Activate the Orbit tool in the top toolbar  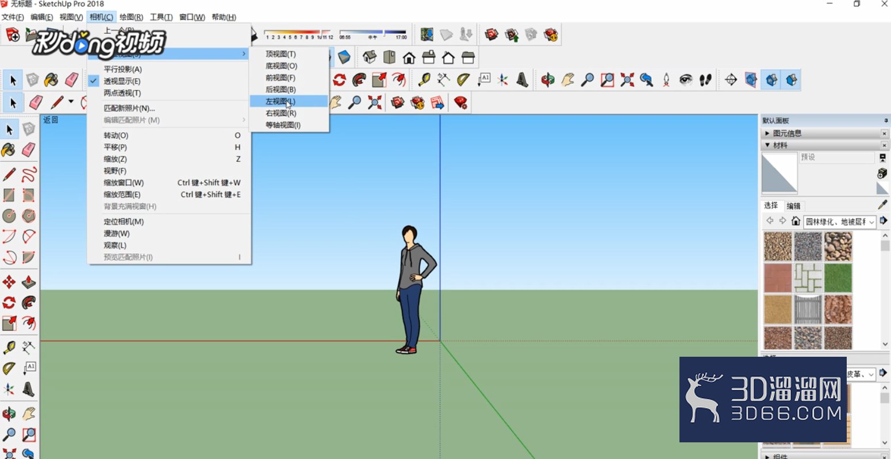click(548, 80)
